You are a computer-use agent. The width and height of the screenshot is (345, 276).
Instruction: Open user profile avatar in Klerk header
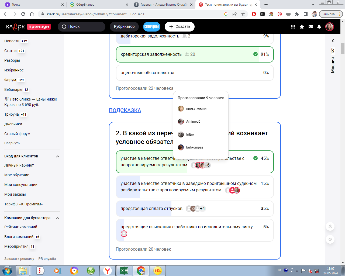[x=330, y=27]
